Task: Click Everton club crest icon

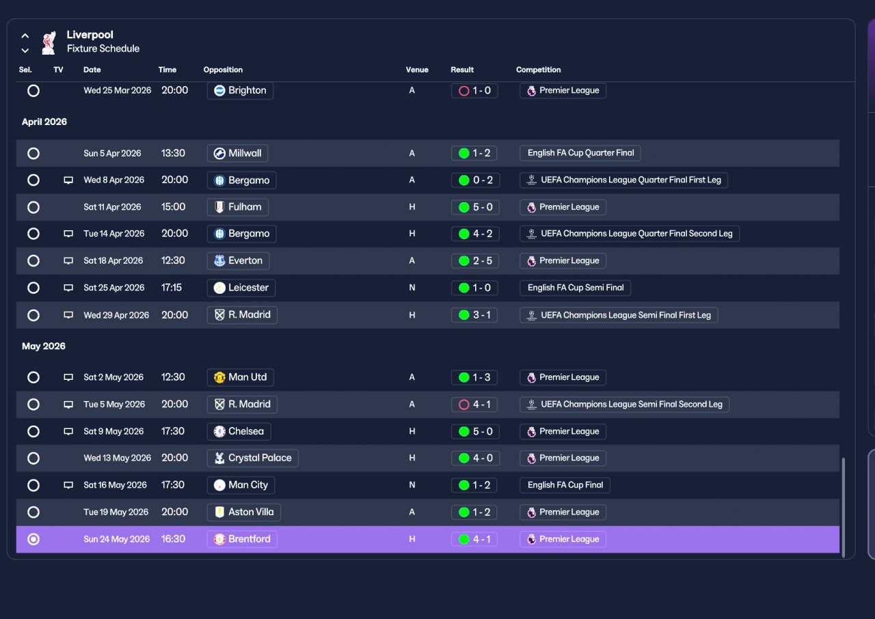Action: click(219, 261)
